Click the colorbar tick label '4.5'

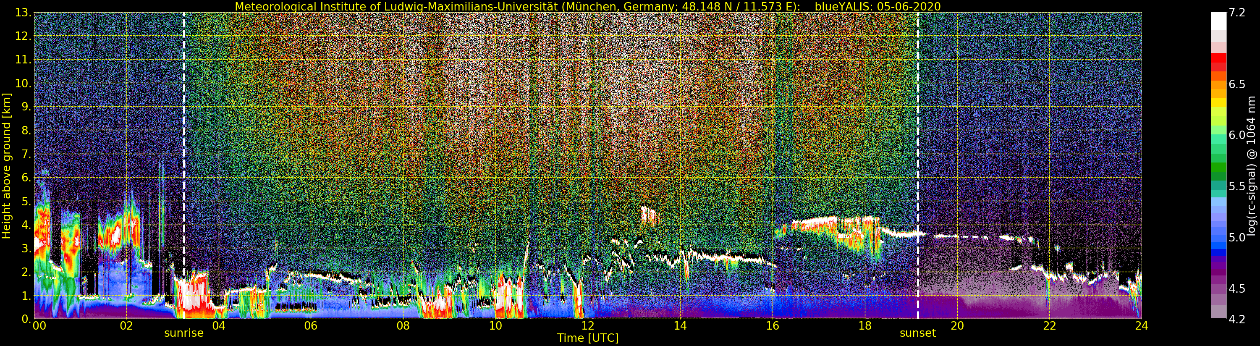pyautogui.click(x=1237, y=288)
